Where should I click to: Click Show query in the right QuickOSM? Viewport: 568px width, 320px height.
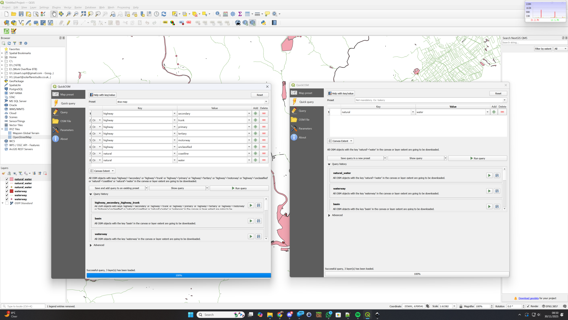pyautogui.click(x=416, y=158)
